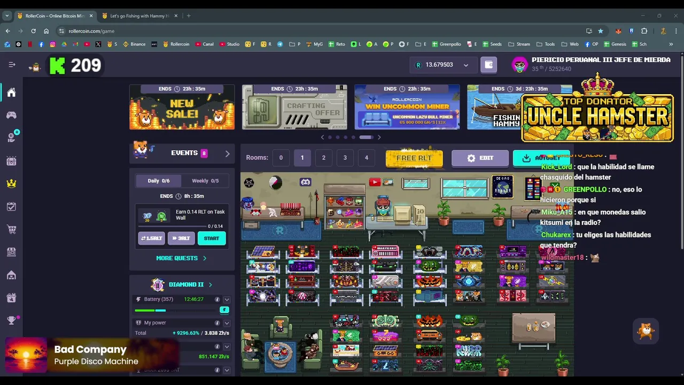Image resolution: width=684 pixels, height=385 pixels.
Task: Open the Home icon in left sidebar
Action: click(x=11, y=93)
